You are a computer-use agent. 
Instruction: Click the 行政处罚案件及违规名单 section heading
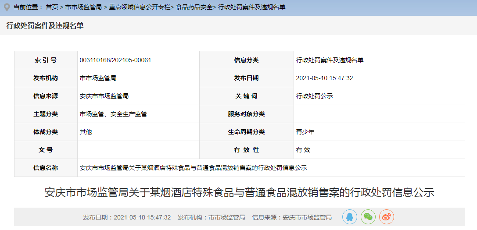(x=45, y=26)
